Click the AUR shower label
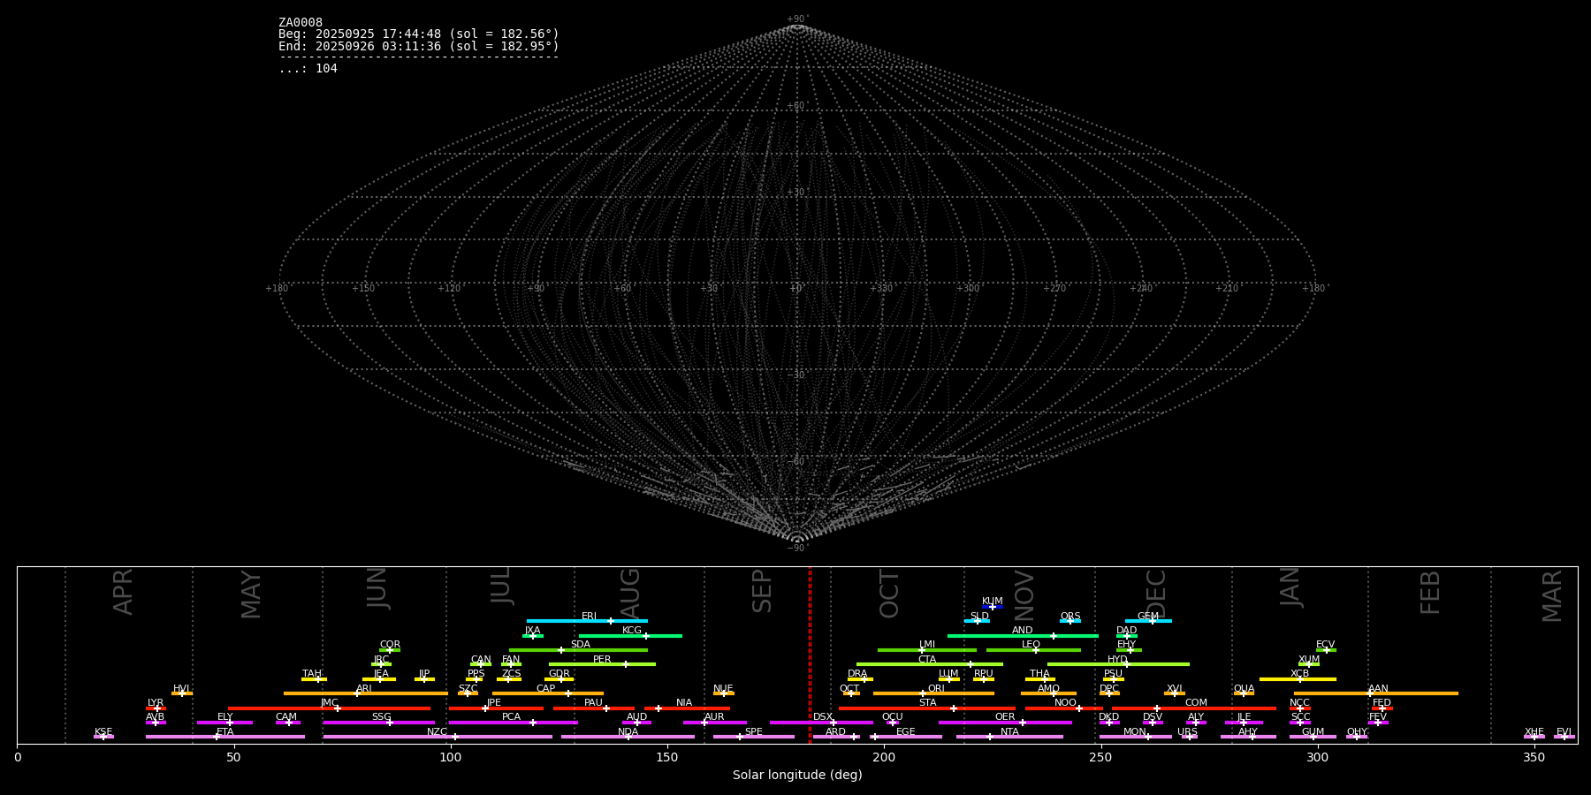Viewport: 1591px width, 795px height. pyautogui.click(x=714, y=717)
